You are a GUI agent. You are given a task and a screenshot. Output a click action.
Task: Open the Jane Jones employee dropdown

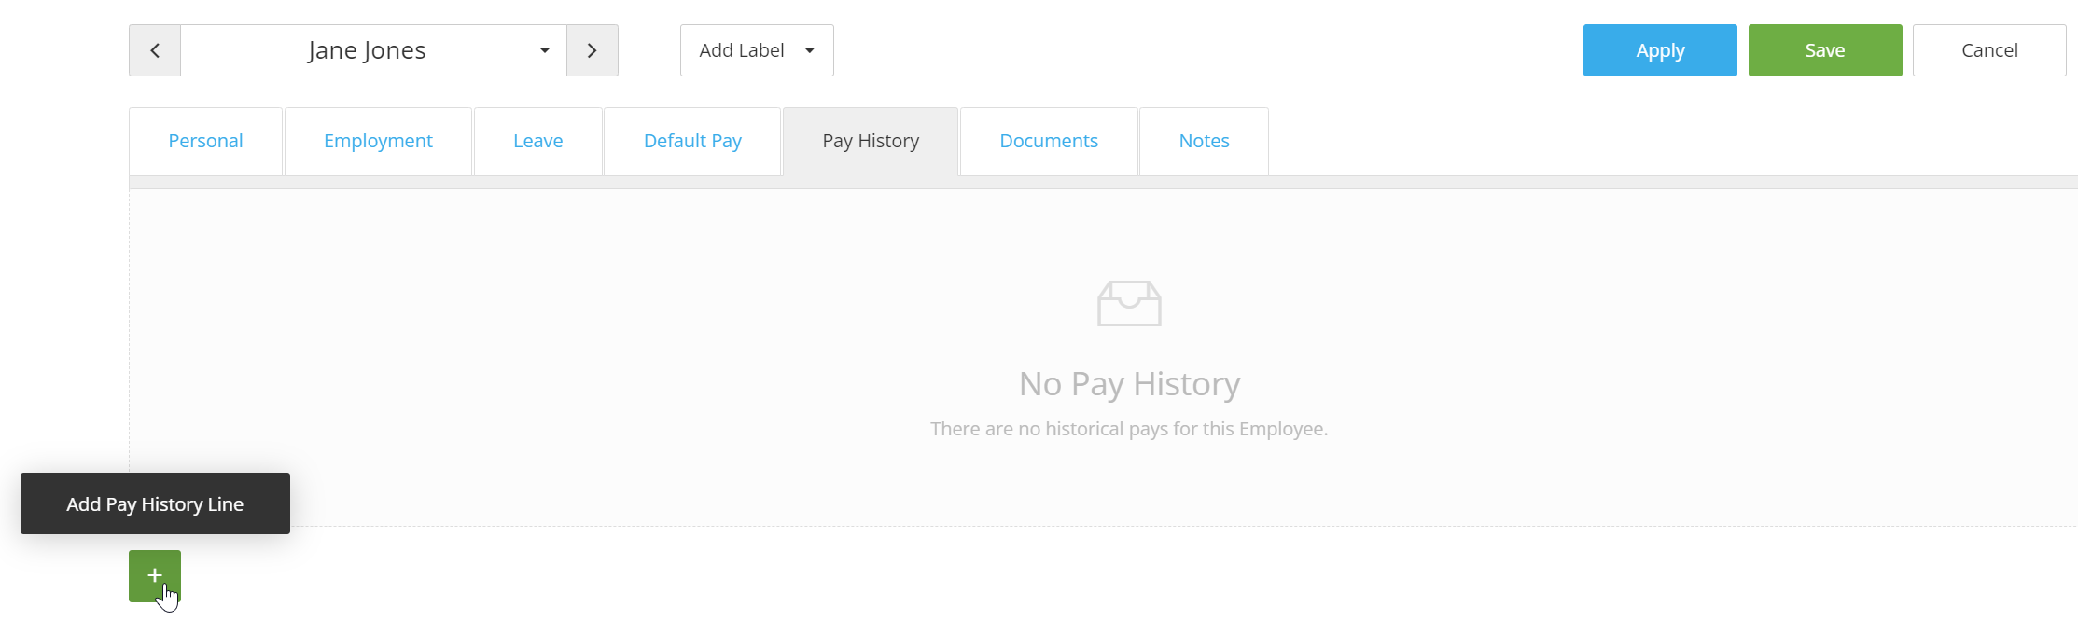pyautogui.click(x=373, y=50)
